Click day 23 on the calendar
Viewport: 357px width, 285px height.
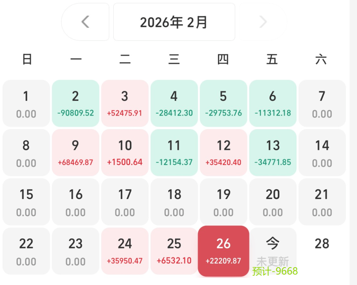coord(76,251)
